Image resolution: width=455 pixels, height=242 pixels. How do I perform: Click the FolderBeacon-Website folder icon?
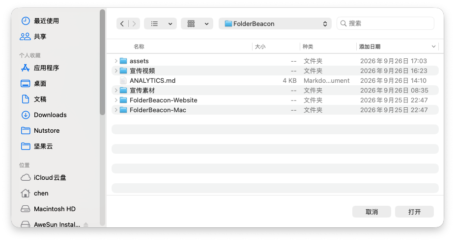(x=123, y=100)
